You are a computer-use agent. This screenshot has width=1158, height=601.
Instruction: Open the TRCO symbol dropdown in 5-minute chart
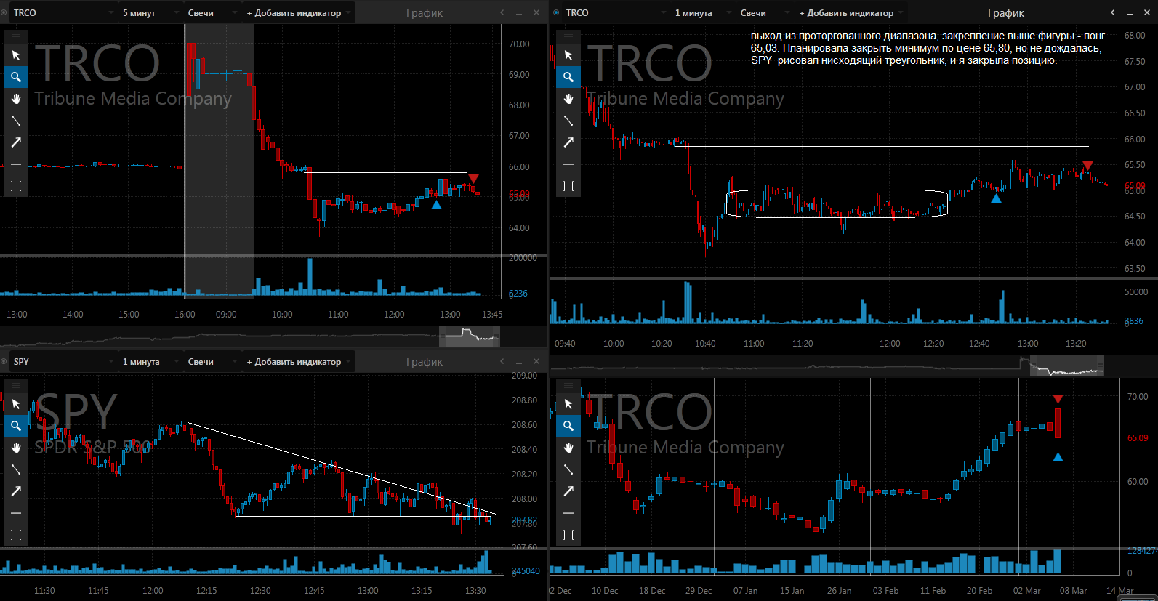[111, 13]
